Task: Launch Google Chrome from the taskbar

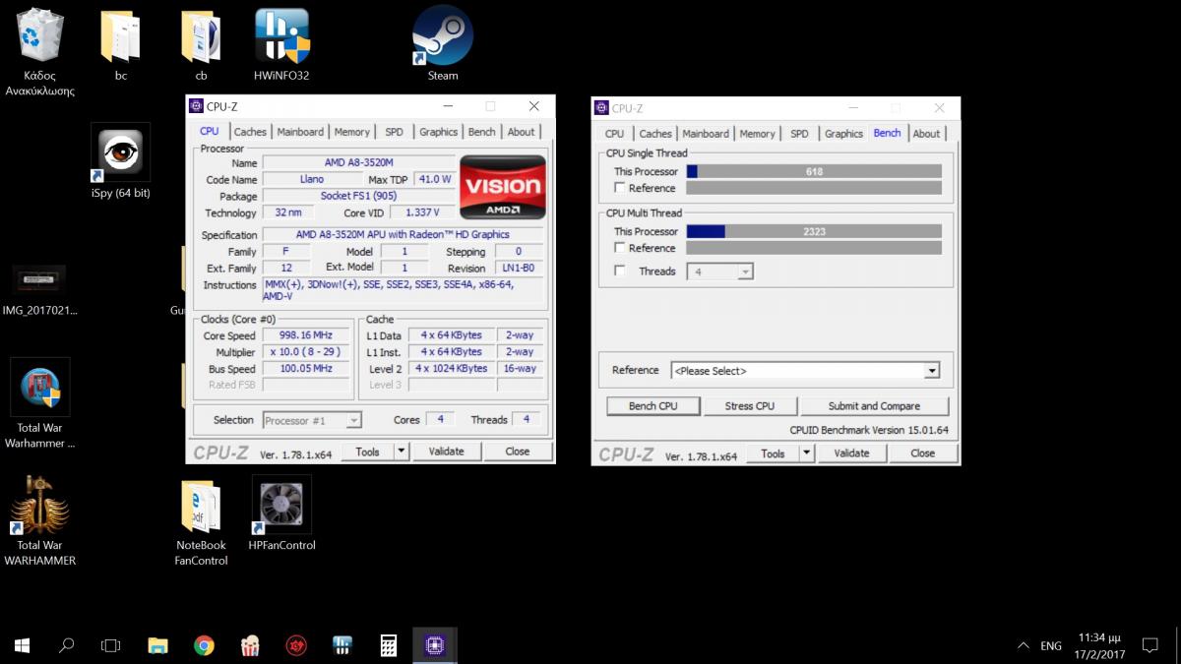Action: click(204, 645)
